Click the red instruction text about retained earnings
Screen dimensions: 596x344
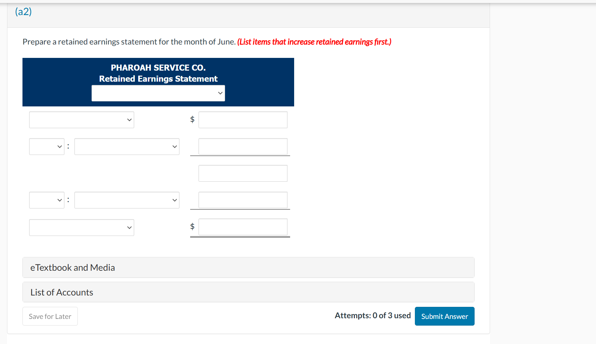click(x=314, y=41)
